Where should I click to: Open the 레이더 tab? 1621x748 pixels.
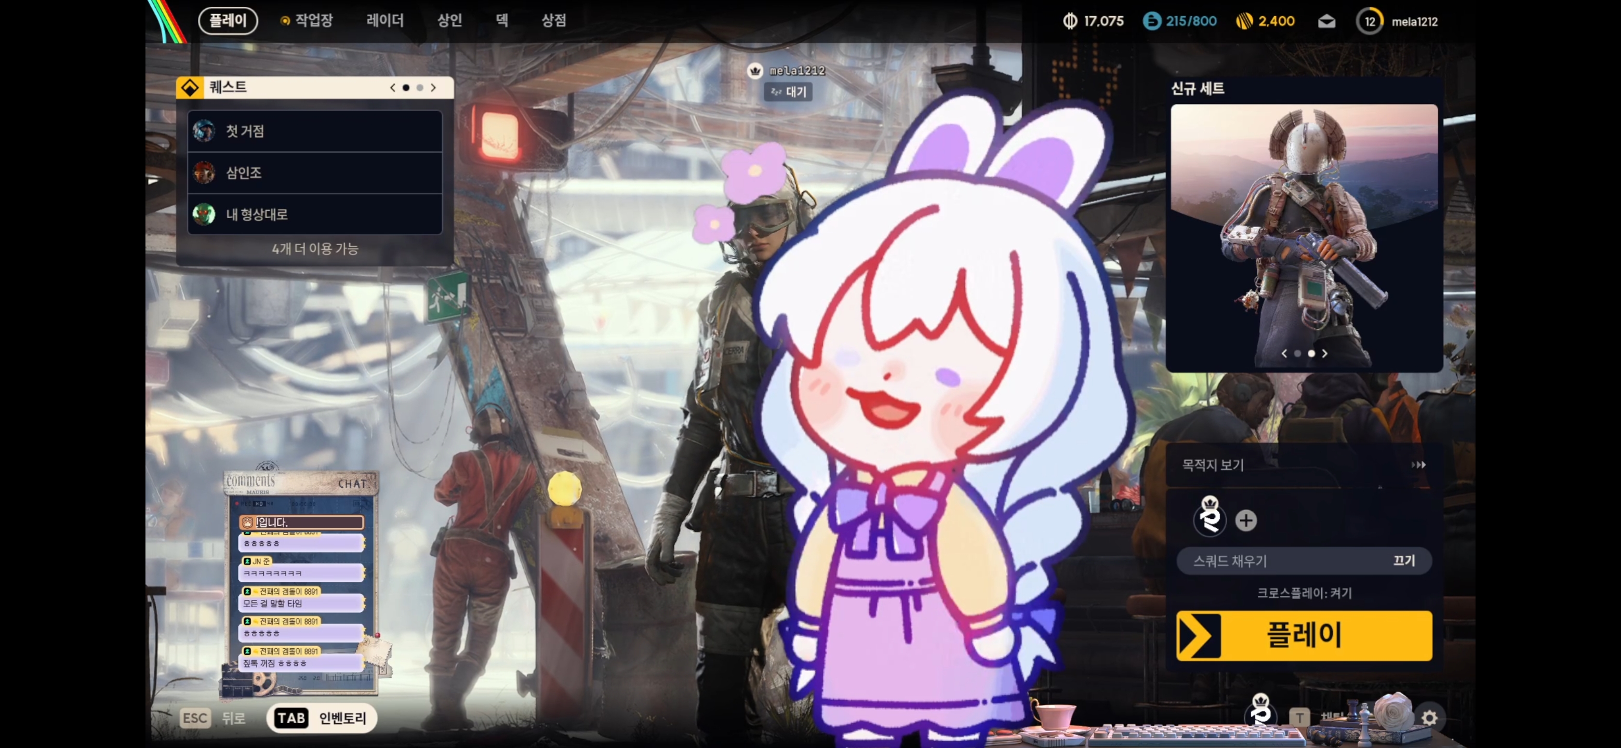click(385, 21)
